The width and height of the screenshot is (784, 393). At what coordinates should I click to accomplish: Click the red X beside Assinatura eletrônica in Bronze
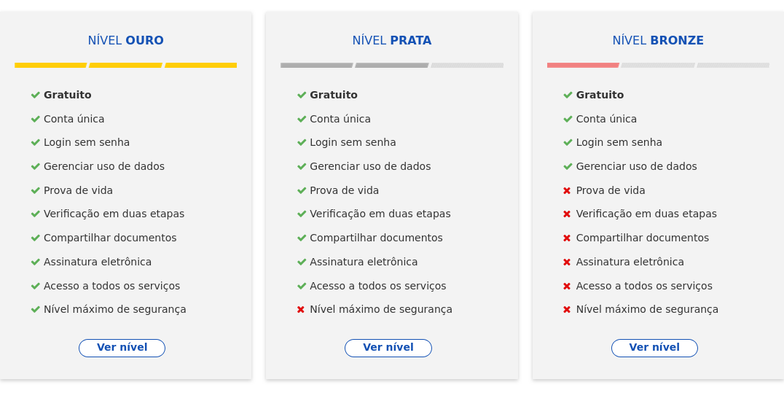click(567, 262)
